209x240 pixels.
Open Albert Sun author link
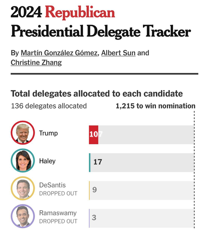tap(118, 53)
